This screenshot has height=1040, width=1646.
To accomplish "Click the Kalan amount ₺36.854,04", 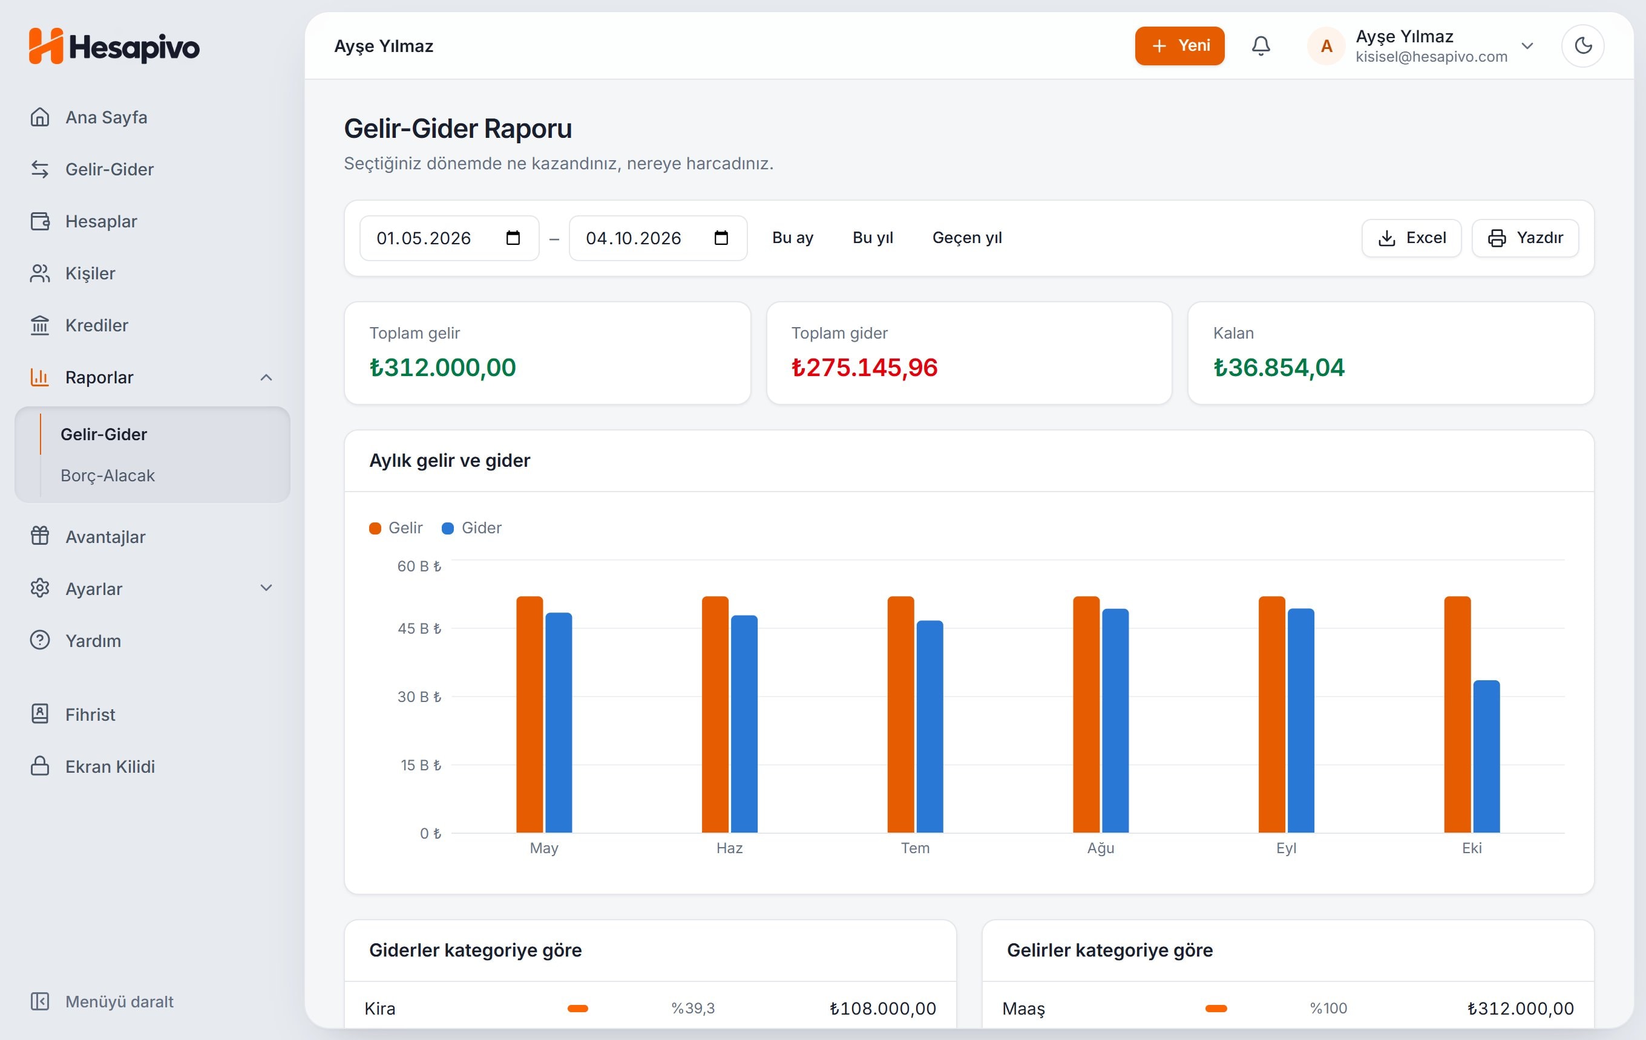I will click(x=1278, y=368).
